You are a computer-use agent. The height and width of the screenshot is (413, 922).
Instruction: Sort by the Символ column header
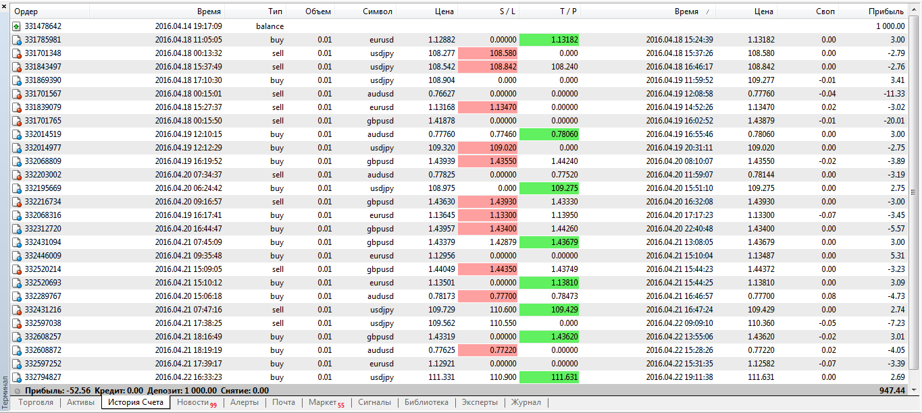click(365, 11)
